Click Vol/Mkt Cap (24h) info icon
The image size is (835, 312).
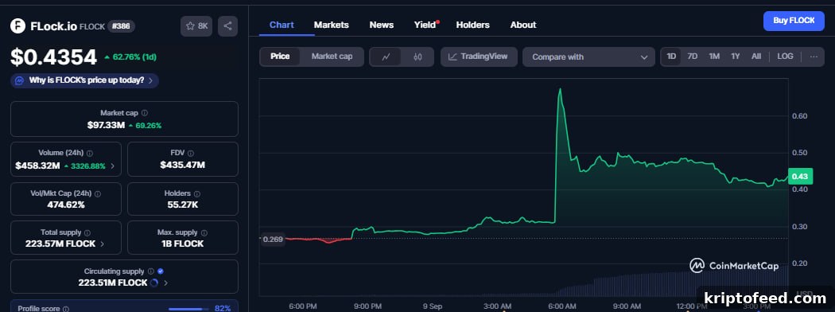[98, 193]
